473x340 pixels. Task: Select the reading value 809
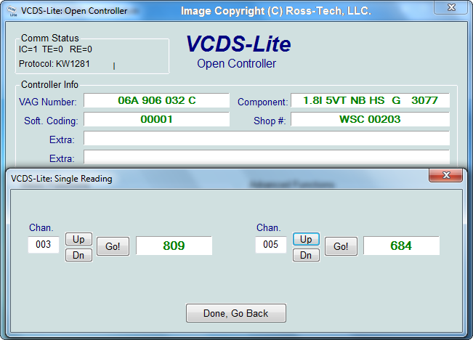click(174, 246)
